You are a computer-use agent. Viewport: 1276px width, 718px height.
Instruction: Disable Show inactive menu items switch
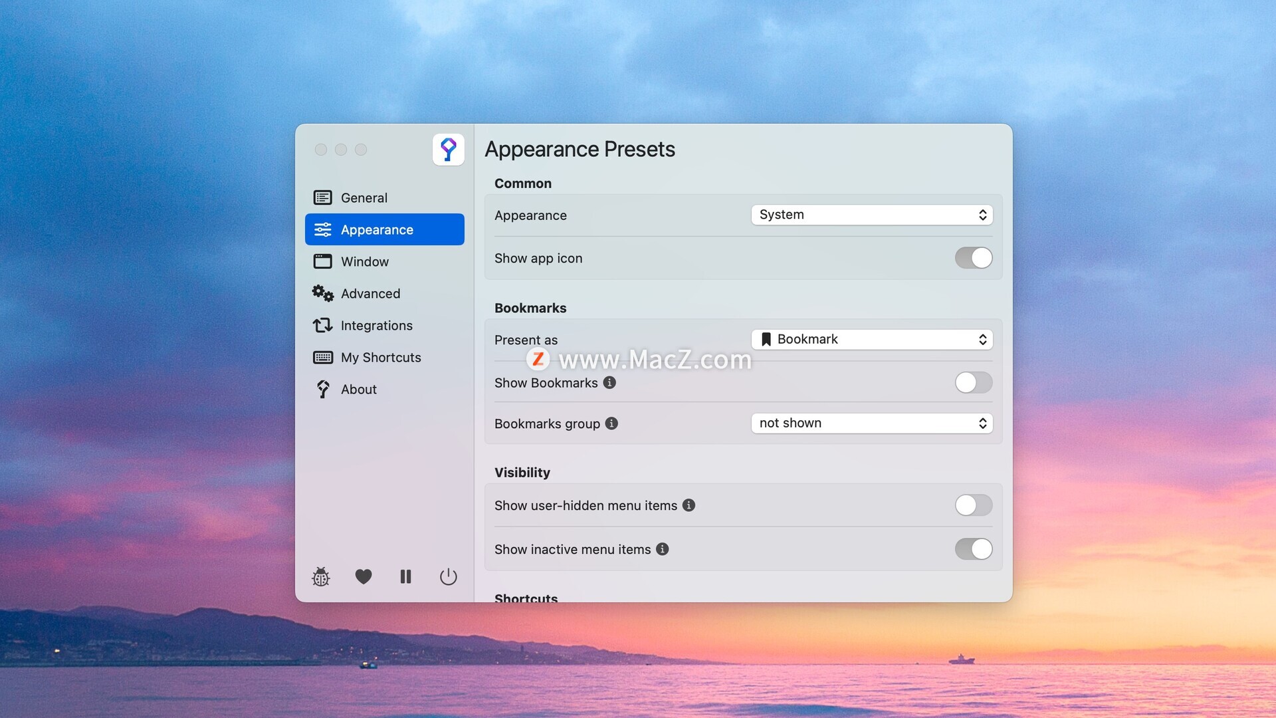tap(974, 549)
